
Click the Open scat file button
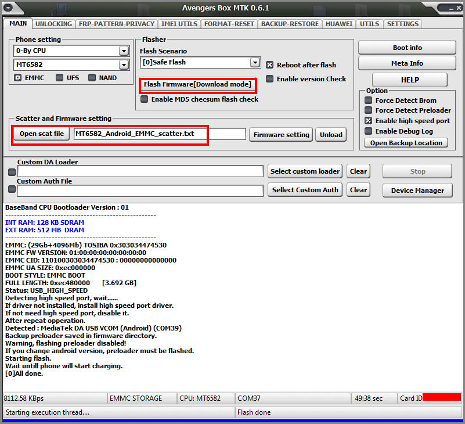tap(42, 134)
